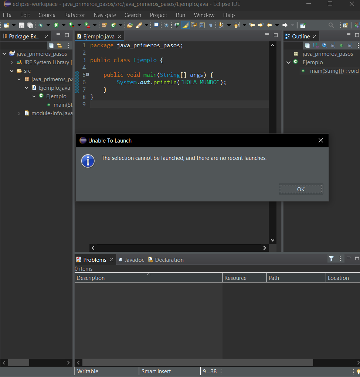The height and width of the screenshot is (377, 360).
Task: Collapse the Ejemplo.java tree node
Action: [x=27, y=88]
